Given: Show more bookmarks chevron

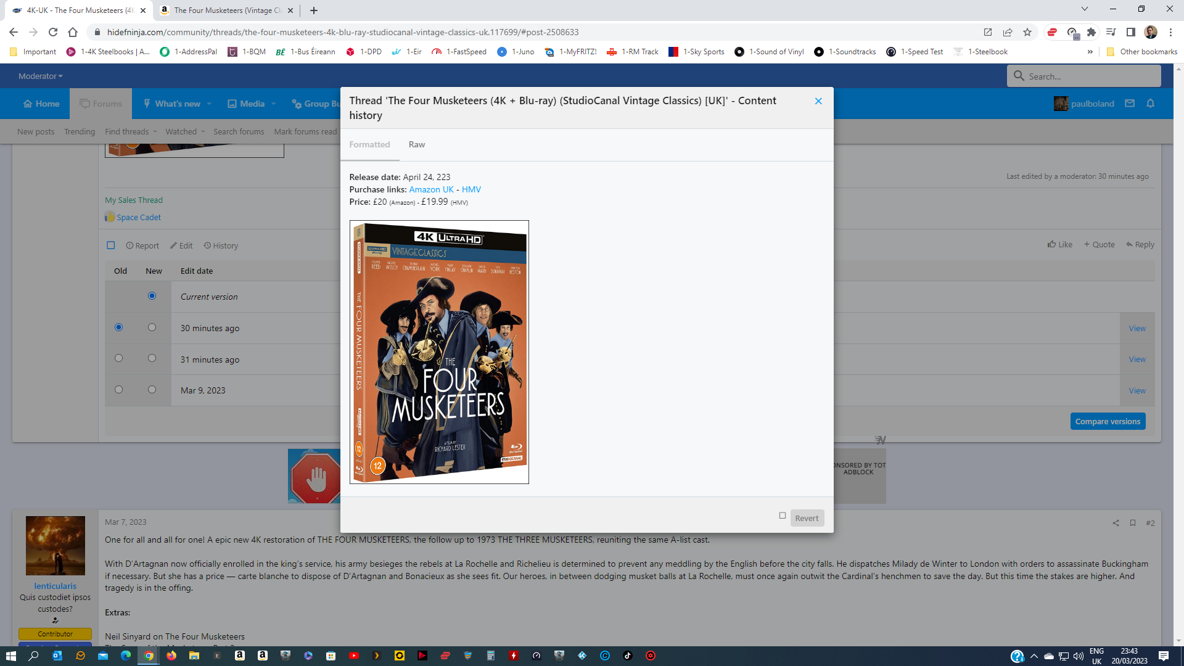Looking at the screenshot, I should coord(1090,52).
